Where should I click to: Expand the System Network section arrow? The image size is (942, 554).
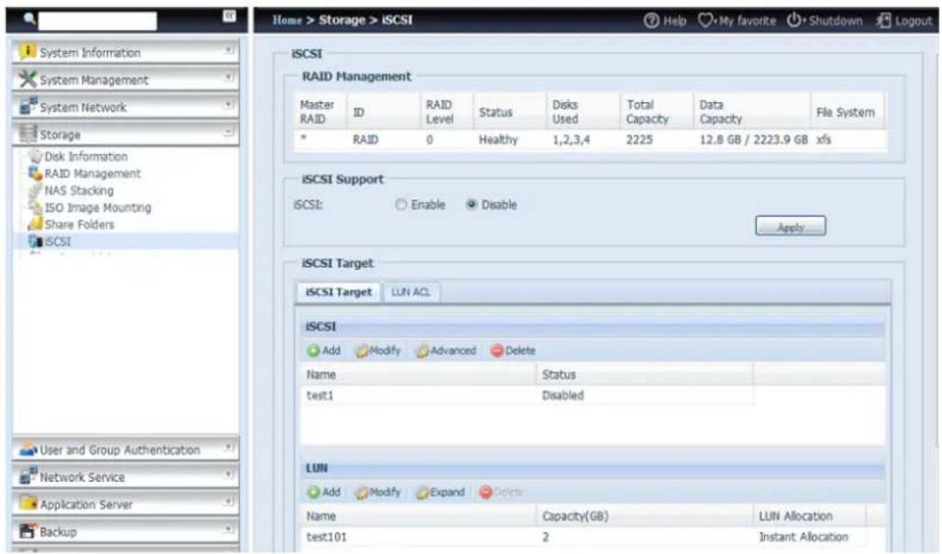point(229,105)
